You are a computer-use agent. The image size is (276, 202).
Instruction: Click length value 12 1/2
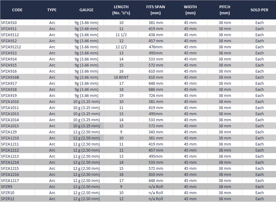[121, 47]
